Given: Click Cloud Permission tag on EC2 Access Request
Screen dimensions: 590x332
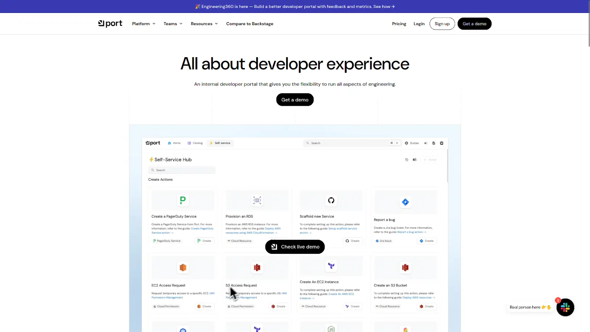Looking at the screenshot, I should [166, 306].
